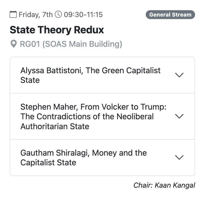Click the RG01 room code
The image size is (205, 206).
click(30, 44)
